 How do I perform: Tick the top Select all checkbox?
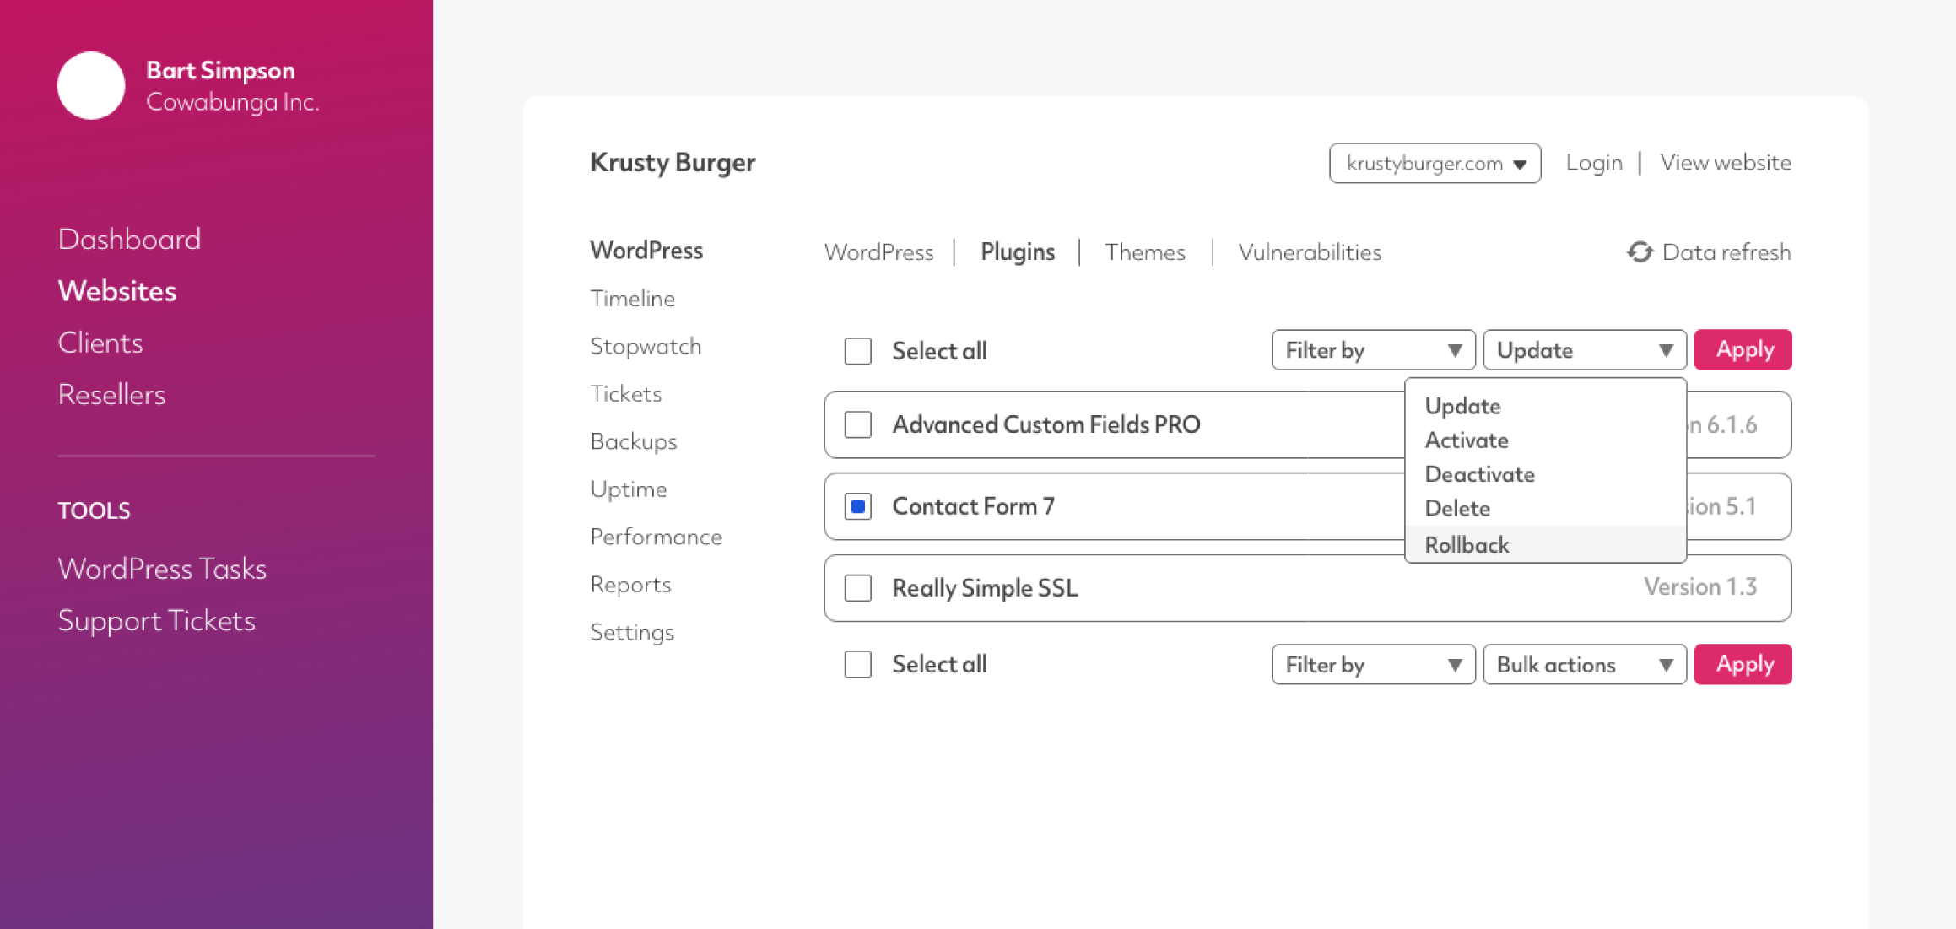(858, 351)
